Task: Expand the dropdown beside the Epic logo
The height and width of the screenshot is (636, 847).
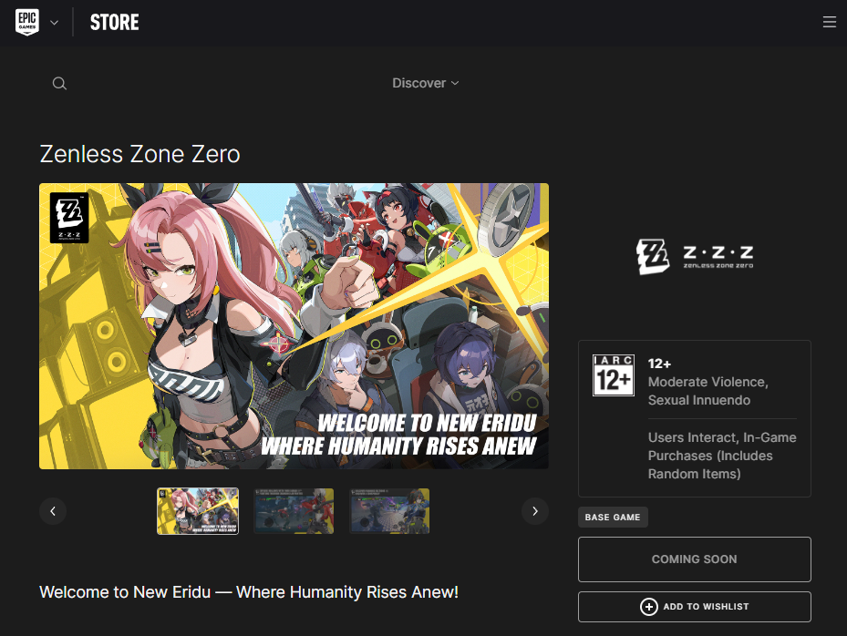Action: pos(52,22)
